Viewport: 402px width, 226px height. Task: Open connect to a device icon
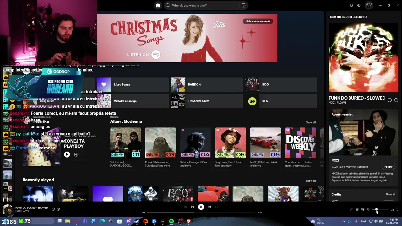pos(363,209)
